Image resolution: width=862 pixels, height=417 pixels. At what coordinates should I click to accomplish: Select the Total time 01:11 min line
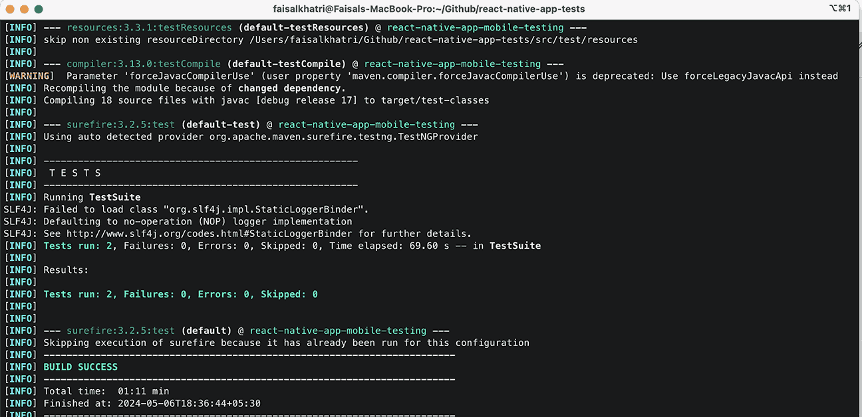pyautogui.click(x=106, y=390)
